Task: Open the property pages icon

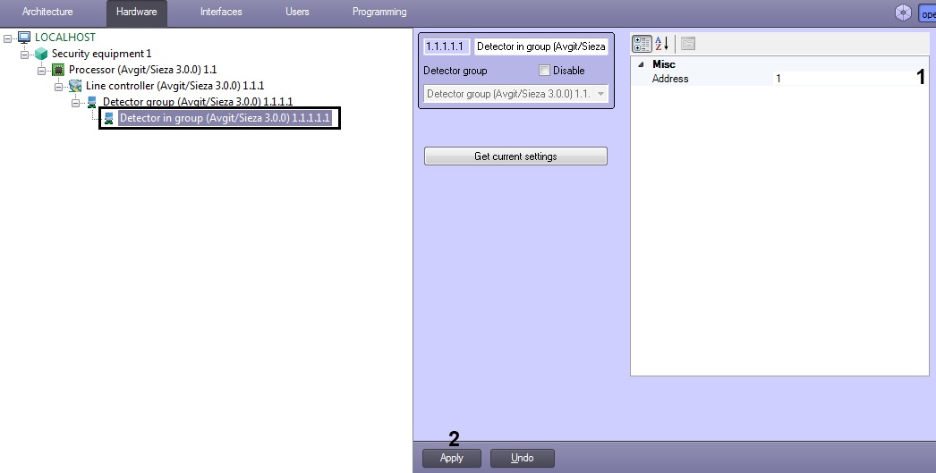Action: [687, 44]
